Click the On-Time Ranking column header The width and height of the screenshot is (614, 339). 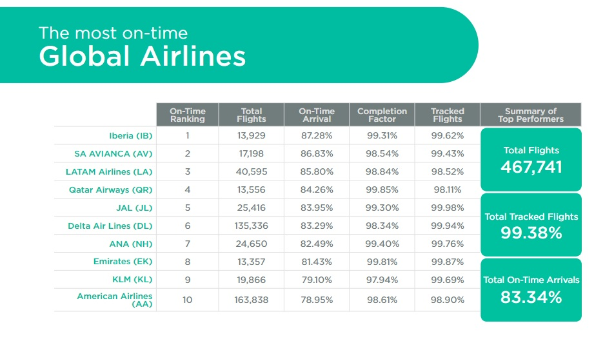[x=187, y=115]
